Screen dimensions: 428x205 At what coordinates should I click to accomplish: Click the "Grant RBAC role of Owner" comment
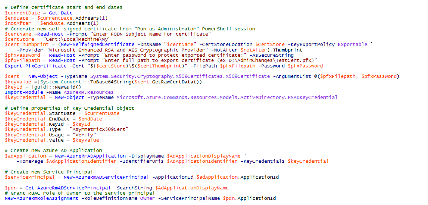click(80, 193)
